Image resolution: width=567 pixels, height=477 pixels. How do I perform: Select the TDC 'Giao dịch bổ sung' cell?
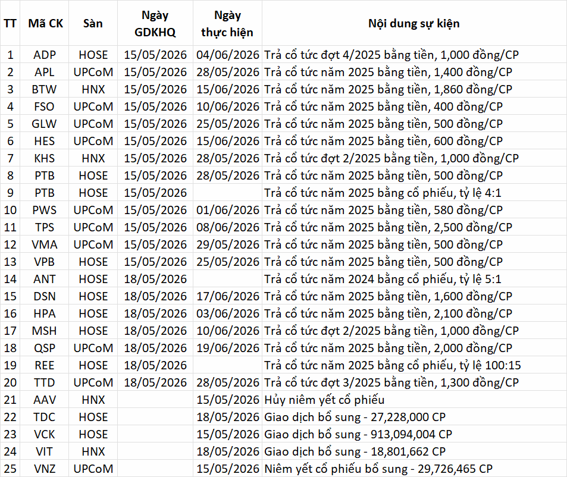(x=414, y=417)
